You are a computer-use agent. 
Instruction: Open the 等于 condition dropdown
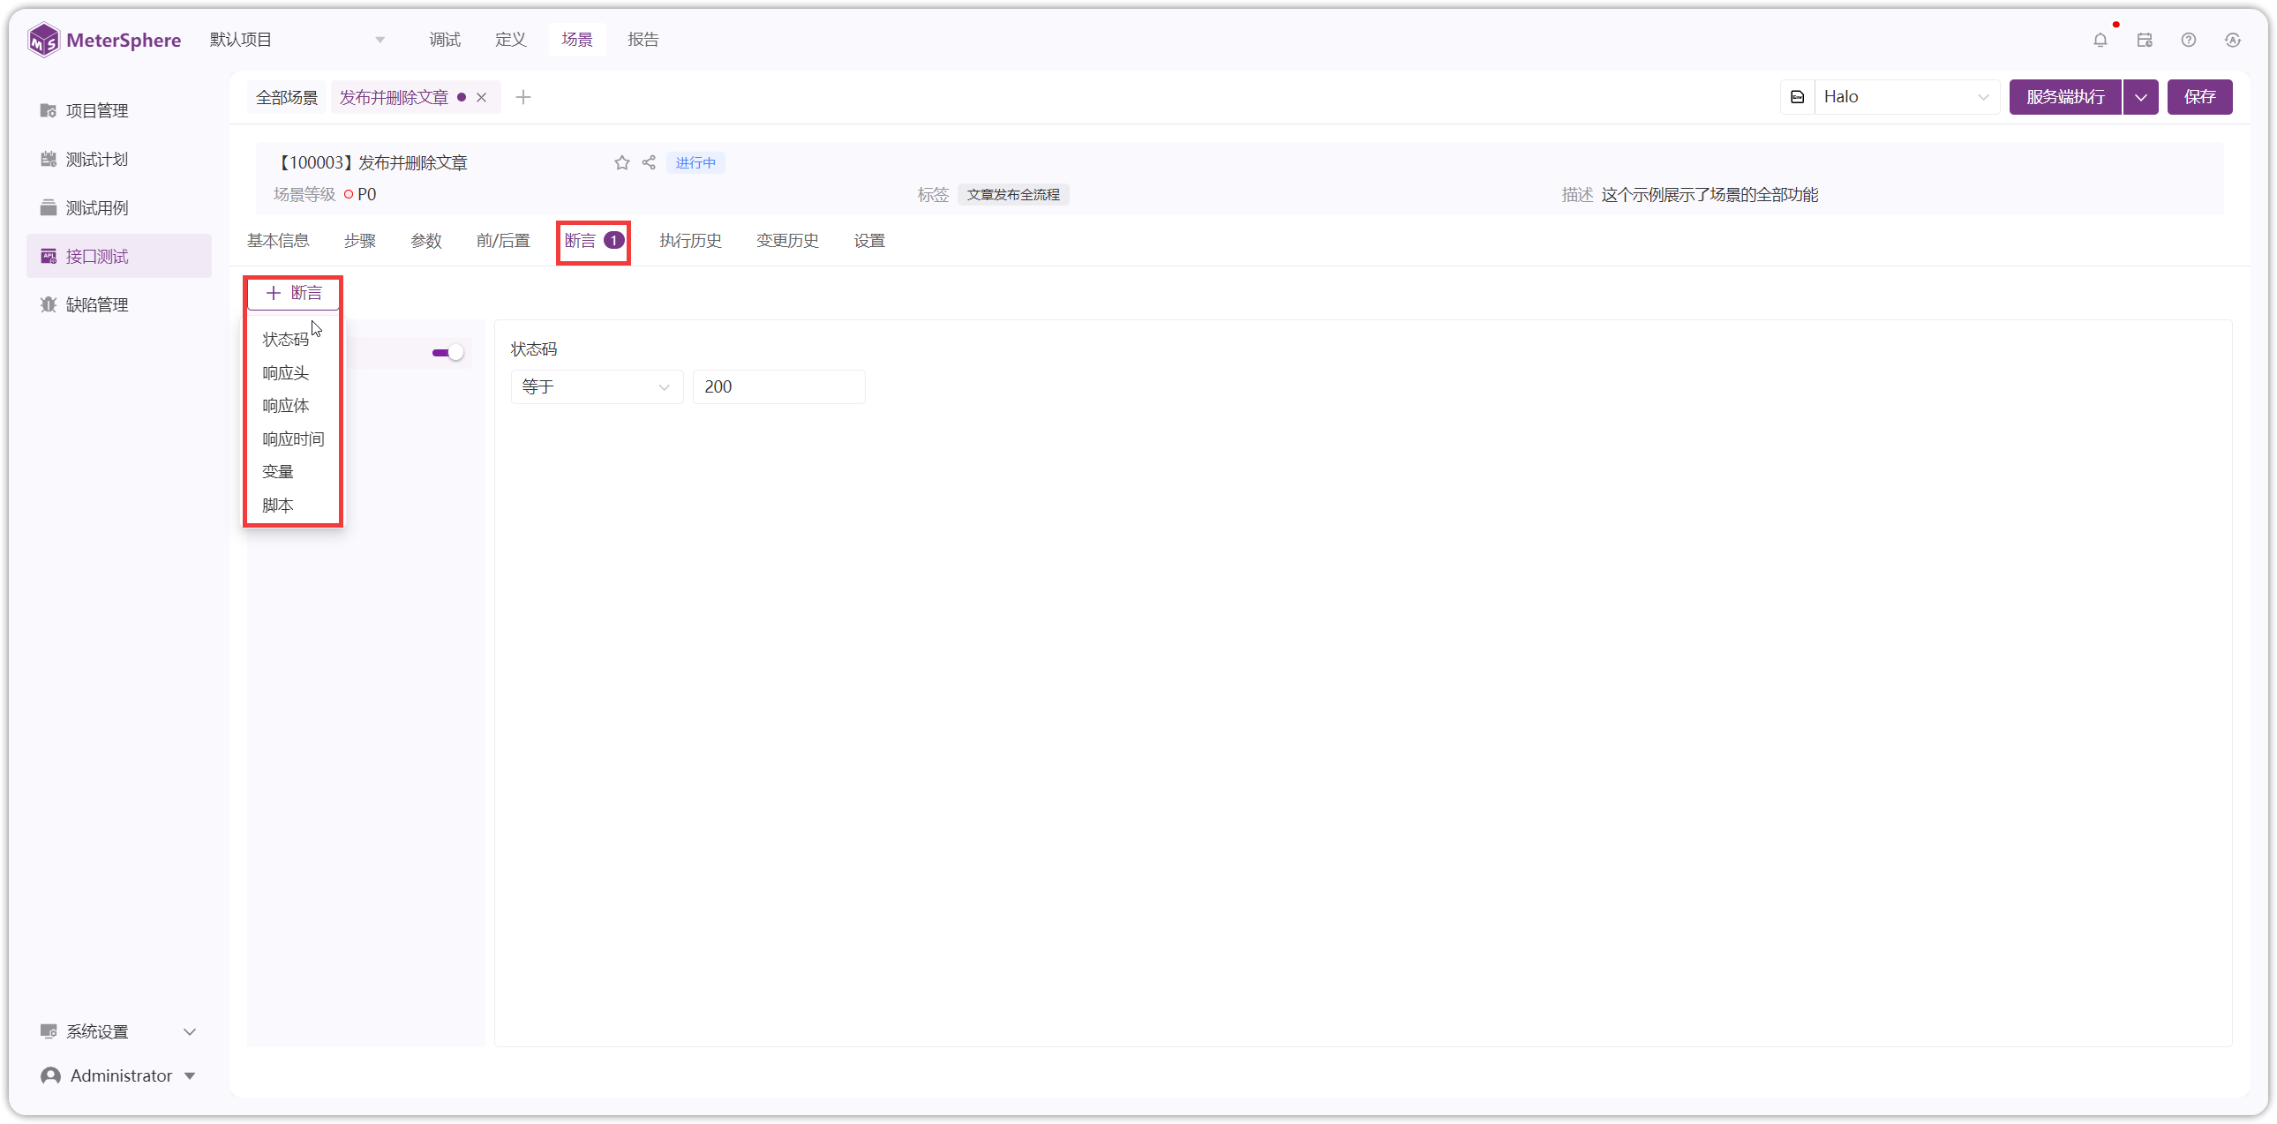coord(597,387)
